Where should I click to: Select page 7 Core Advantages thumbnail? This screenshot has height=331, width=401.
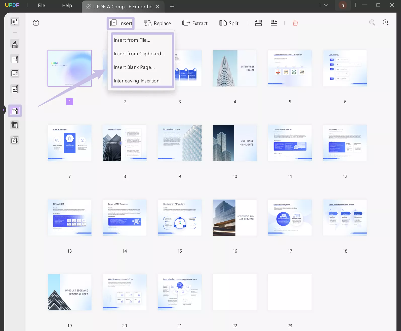[70, 143]
